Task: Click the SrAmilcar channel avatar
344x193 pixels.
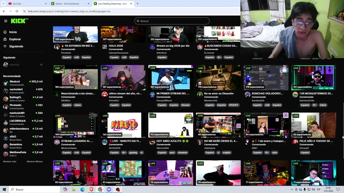Action: (152, 47)
